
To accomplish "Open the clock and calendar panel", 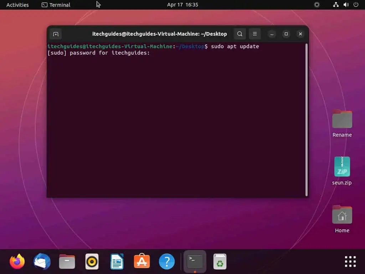I will pos(182,5).
